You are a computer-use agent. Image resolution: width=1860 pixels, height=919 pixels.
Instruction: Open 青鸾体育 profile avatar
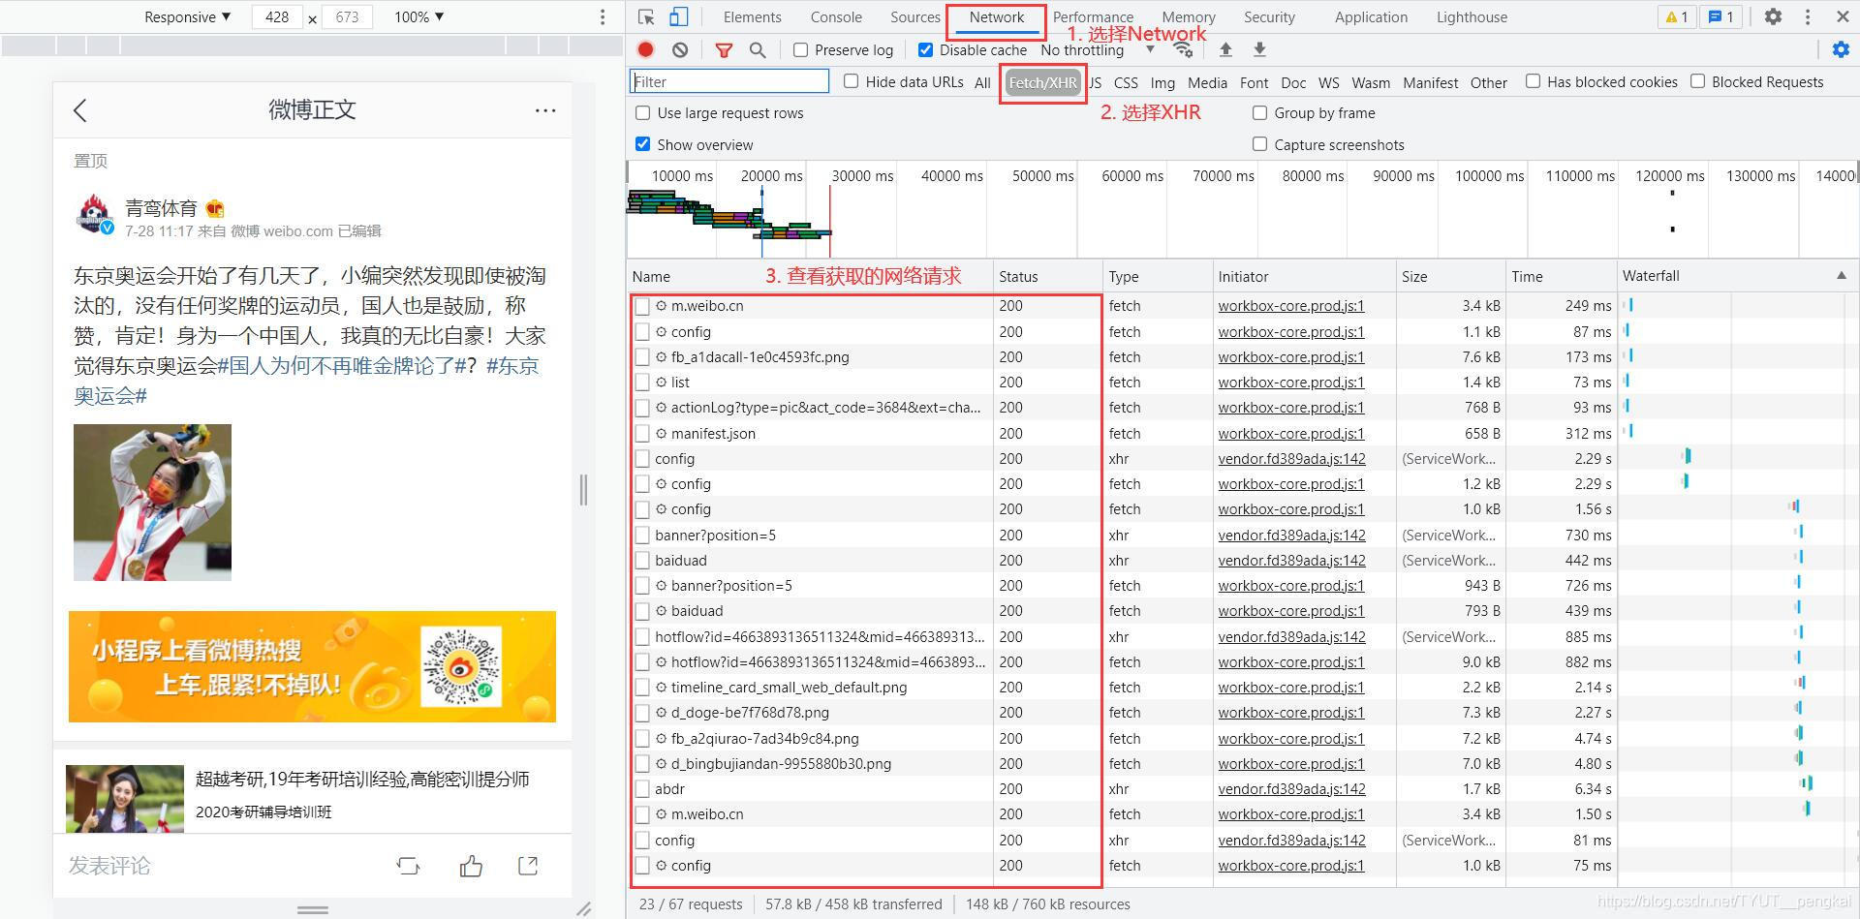tap(94, 214)
